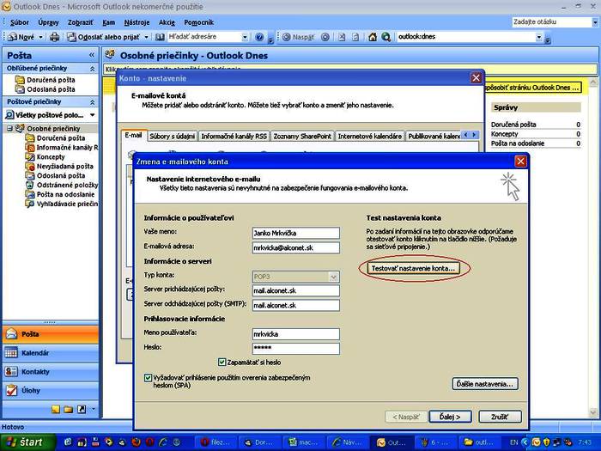This screenshot has height=451, width=601.
Task: Collapse Poštové priečinky section chevron
Action: (92, 102)
